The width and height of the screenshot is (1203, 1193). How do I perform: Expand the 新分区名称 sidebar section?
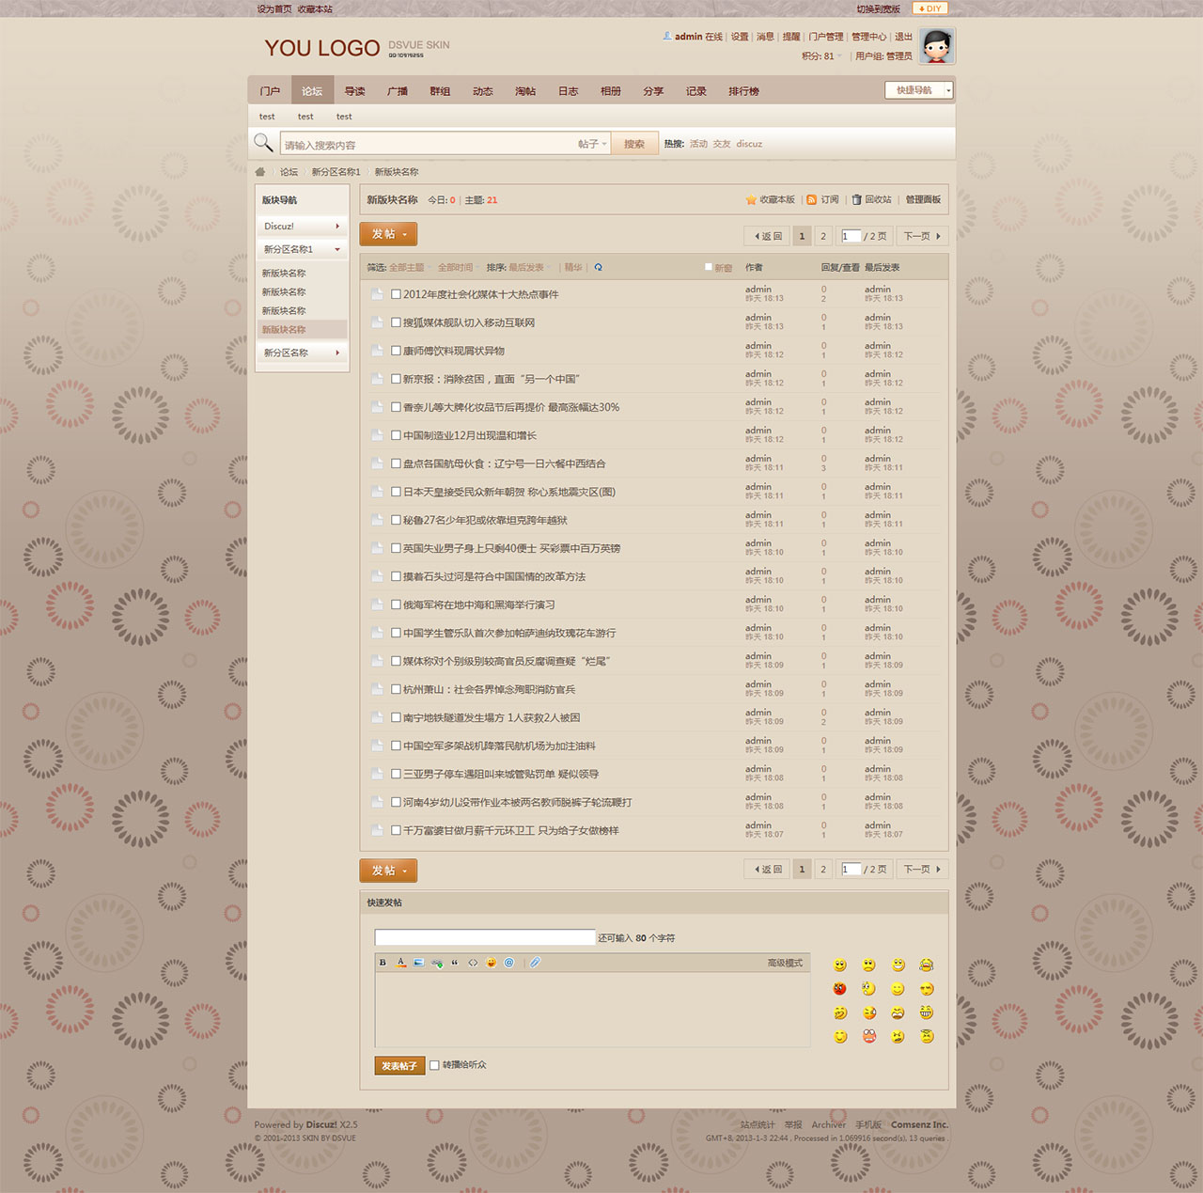pos(302,353)
